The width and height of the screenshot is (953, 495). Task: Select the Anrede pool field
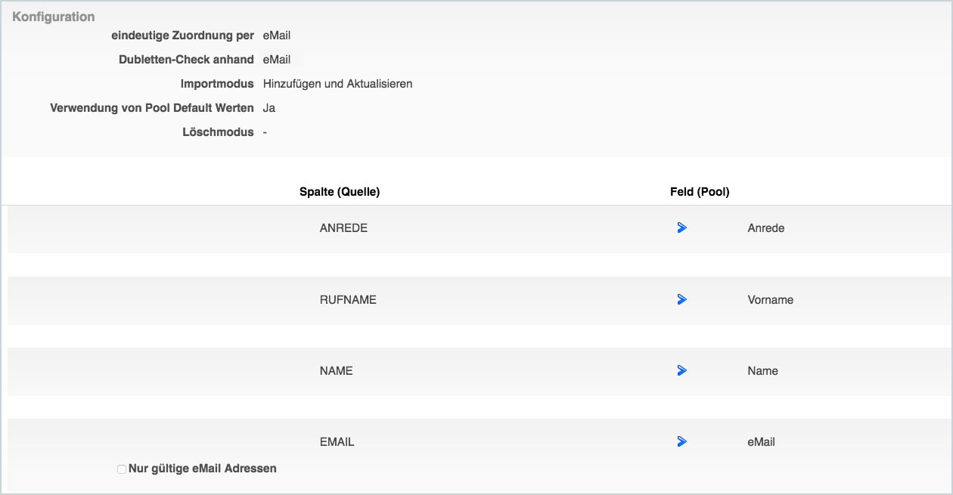tap(765, 227)
